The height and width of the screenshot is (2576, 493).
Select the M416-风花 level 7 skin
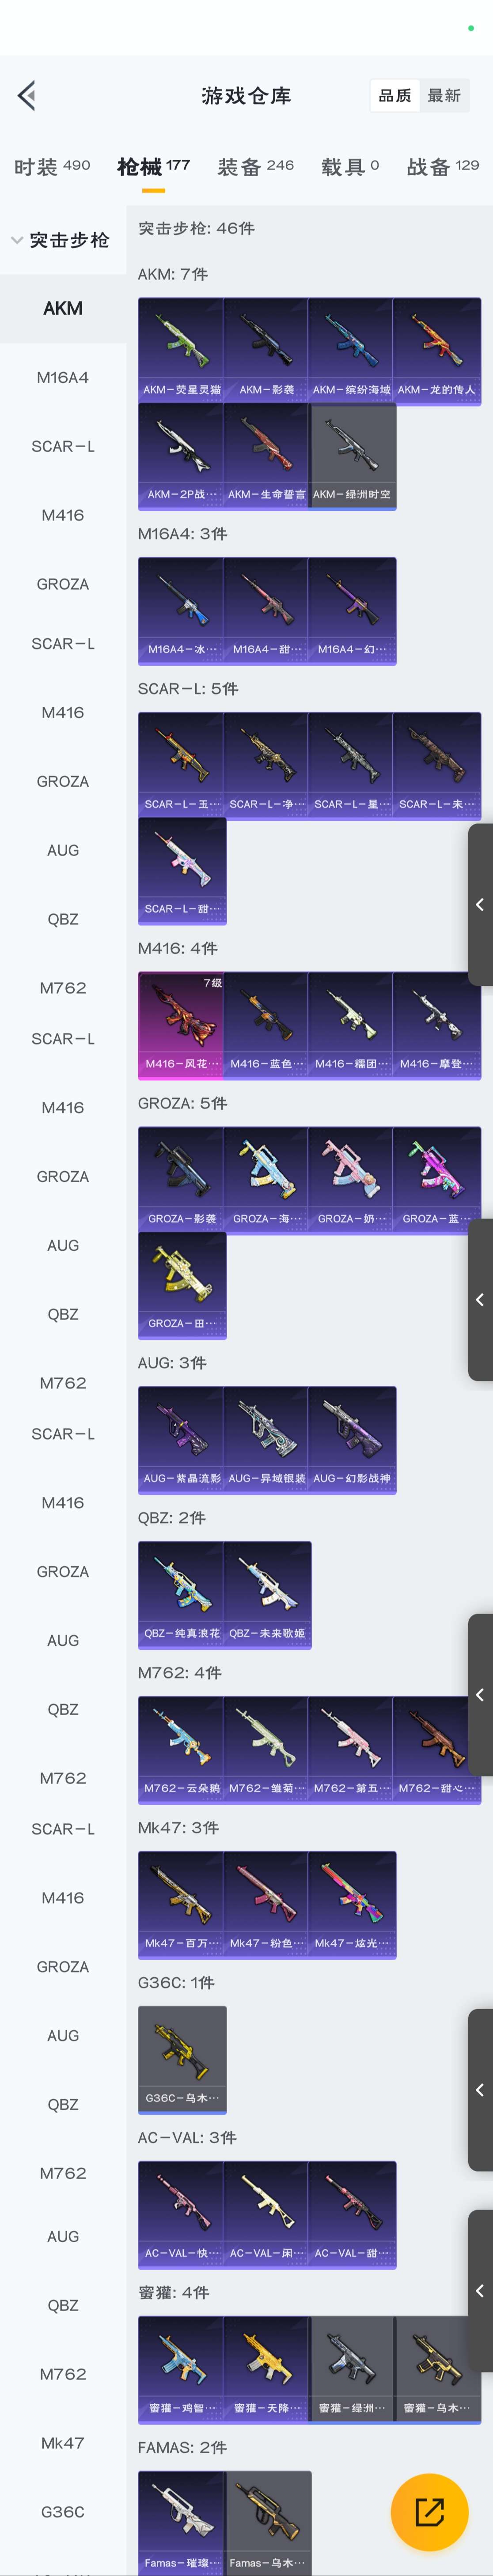click(181, 1025)
